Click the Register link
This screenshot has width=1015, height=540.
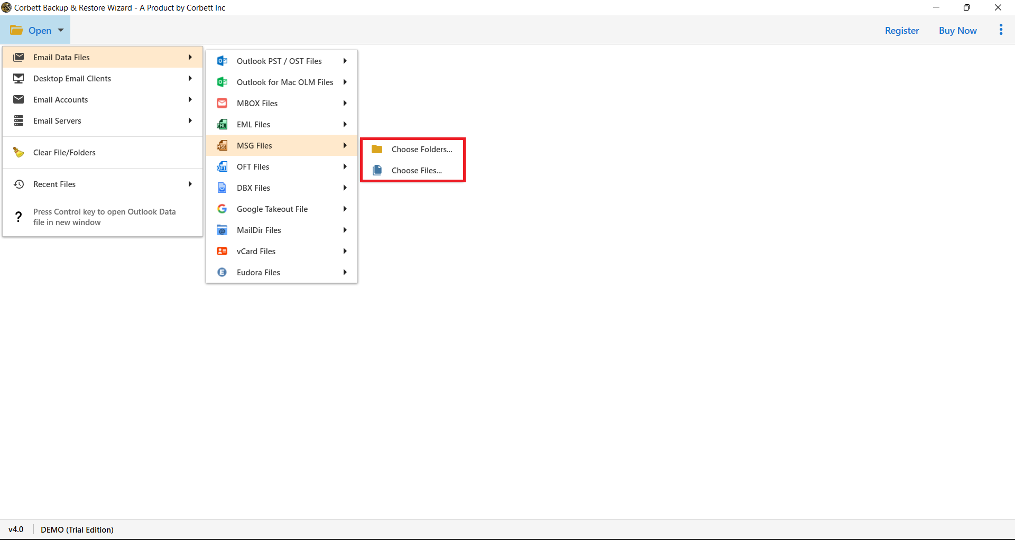pyautogui.click(x=902, y=30)
